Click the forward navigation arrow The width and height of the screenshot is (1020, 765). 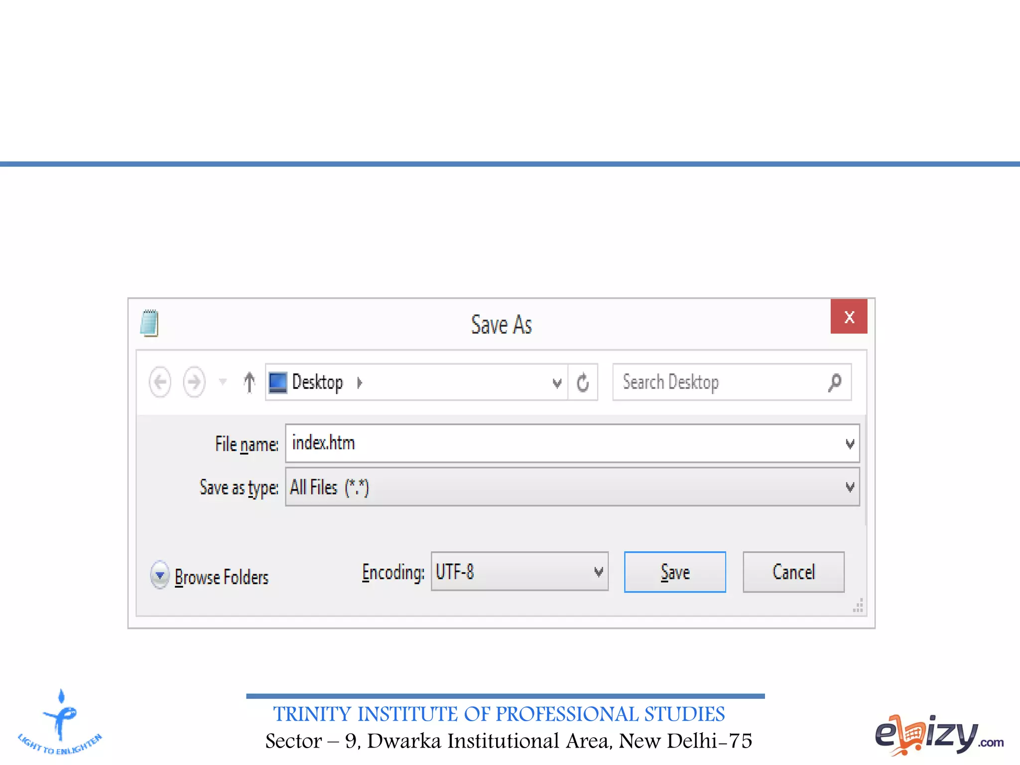pos(194,382)
